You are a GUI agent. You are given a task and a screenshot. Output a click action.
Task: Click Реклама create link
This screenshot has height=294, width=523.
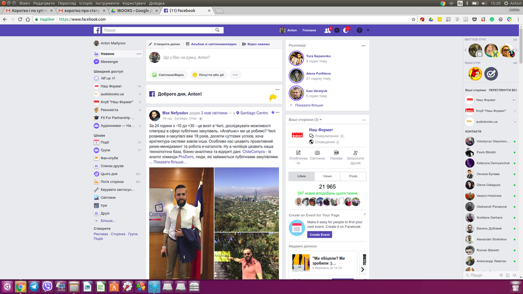(x=100, y=234)
